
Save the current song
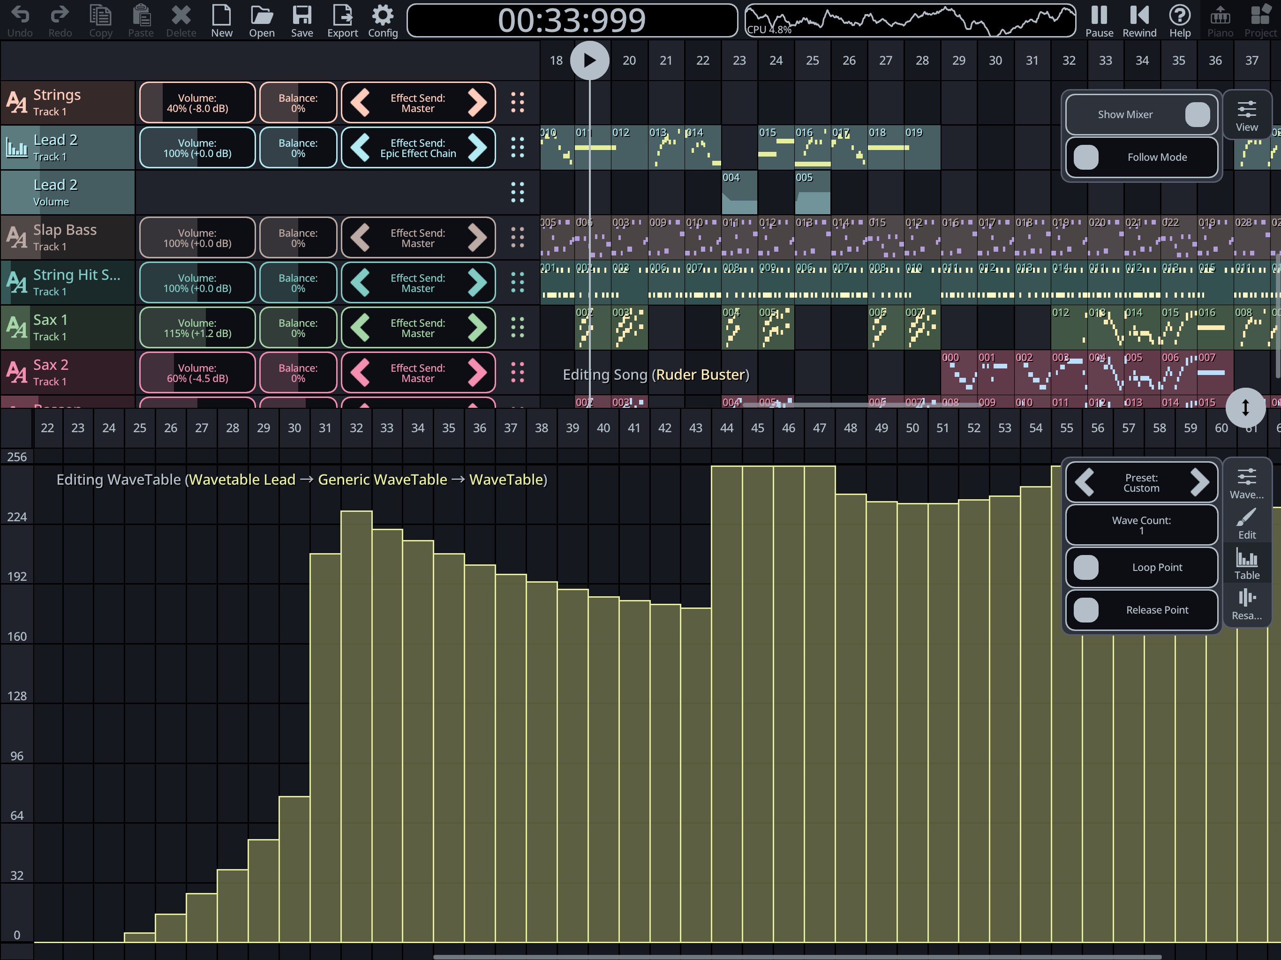[301, 20]
